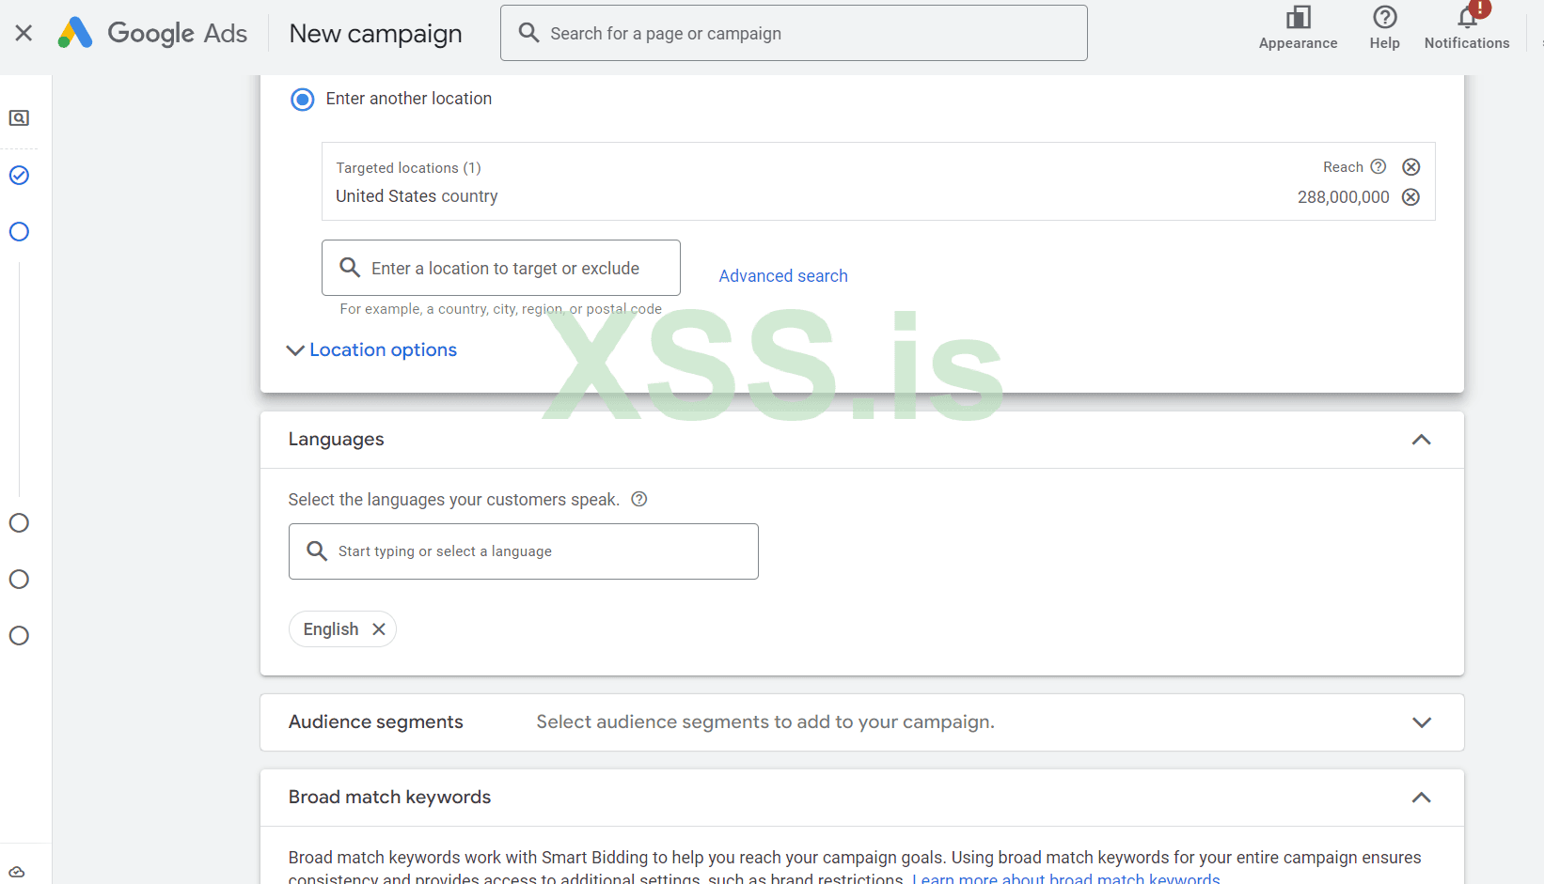Click the Google Ads logo

click(75, 33)
